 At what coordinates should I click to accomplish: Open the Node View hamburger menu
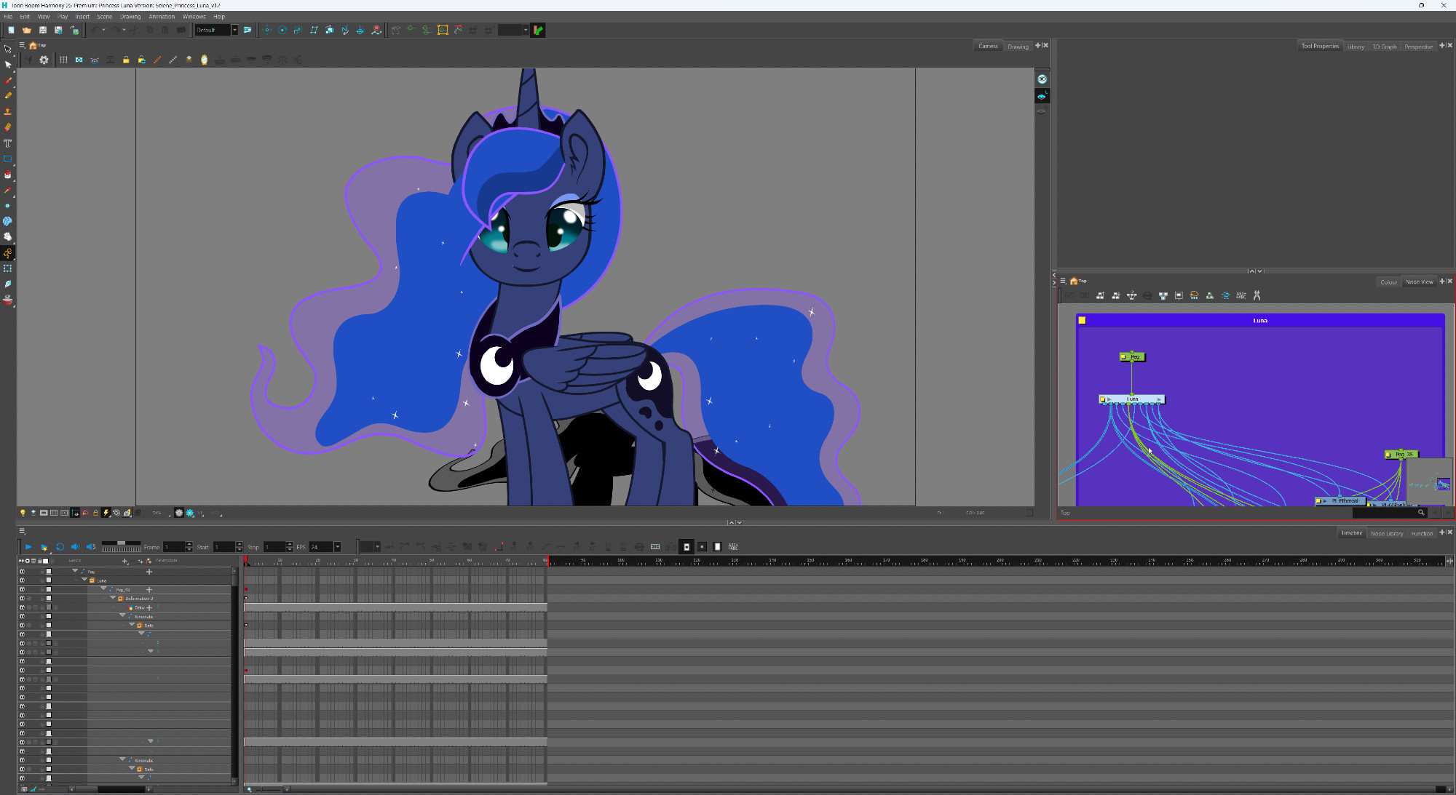click(x=1063, y=281)
